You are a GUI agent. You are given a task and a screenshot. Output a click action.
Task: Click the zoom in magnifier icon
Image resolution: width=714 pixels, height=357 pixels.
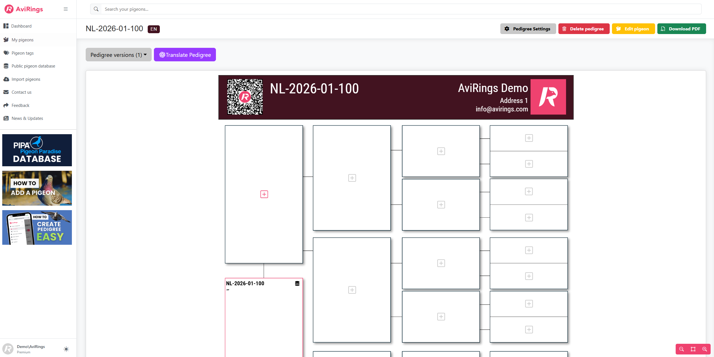(704, 349)
